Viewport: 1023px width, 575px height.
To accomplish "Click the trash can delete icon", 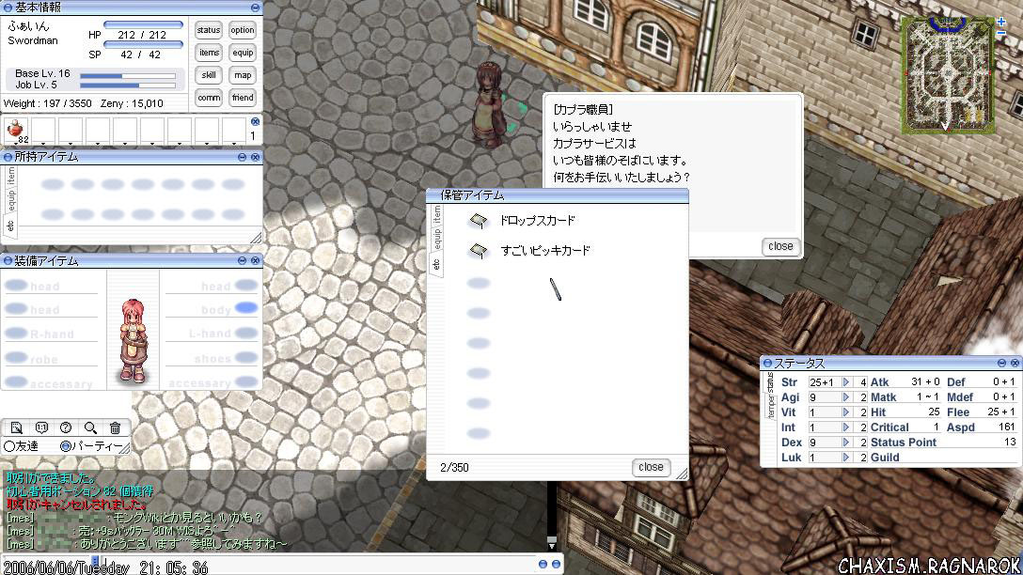I will click(115, 428).
